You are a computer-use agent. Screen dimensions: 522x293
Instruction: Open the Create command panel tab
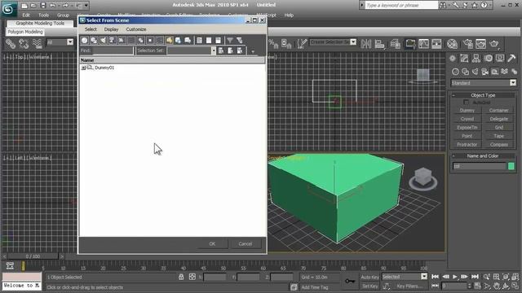tap(453, 59)
